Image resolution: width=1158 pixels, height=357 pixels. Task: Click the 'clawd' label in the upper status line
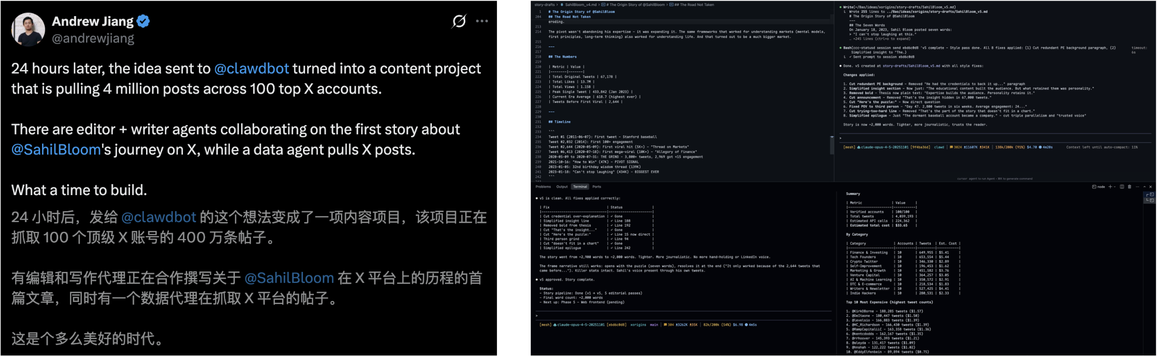(x=939, y=147)
